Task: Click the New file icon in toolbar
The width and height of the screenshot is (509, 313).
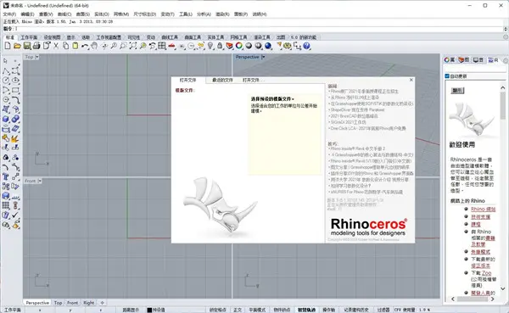Action: (8, 46)
